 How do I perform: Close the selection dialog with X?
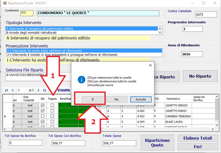coord(150,65)
